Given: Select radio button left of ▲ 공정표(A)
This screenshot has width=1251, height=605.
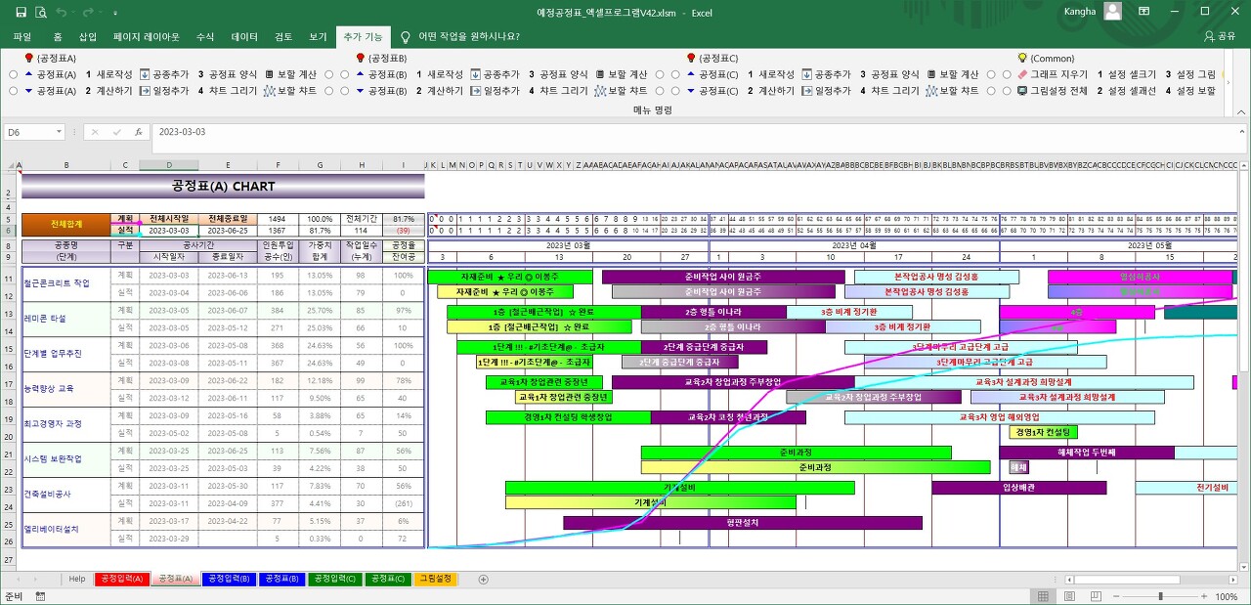Looking at the screenshot, I should (x=13, y=74).
